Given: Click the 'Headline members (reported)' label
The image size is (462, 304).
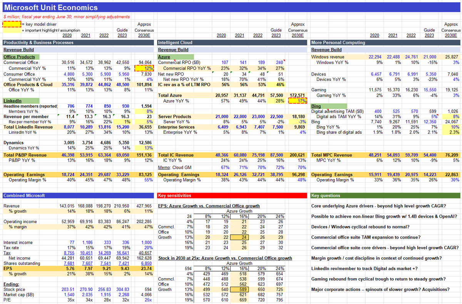Looking at the screenshot, I should [x=30, y=106].
